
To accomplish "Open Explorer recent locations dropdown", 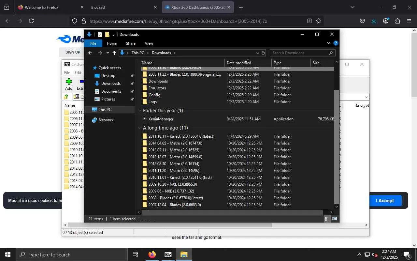I will pyautogui.click(x=108, y=53).
